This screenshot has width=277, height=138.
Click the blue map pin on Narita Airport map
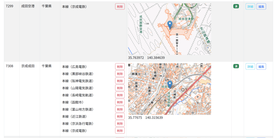point(170,25)
